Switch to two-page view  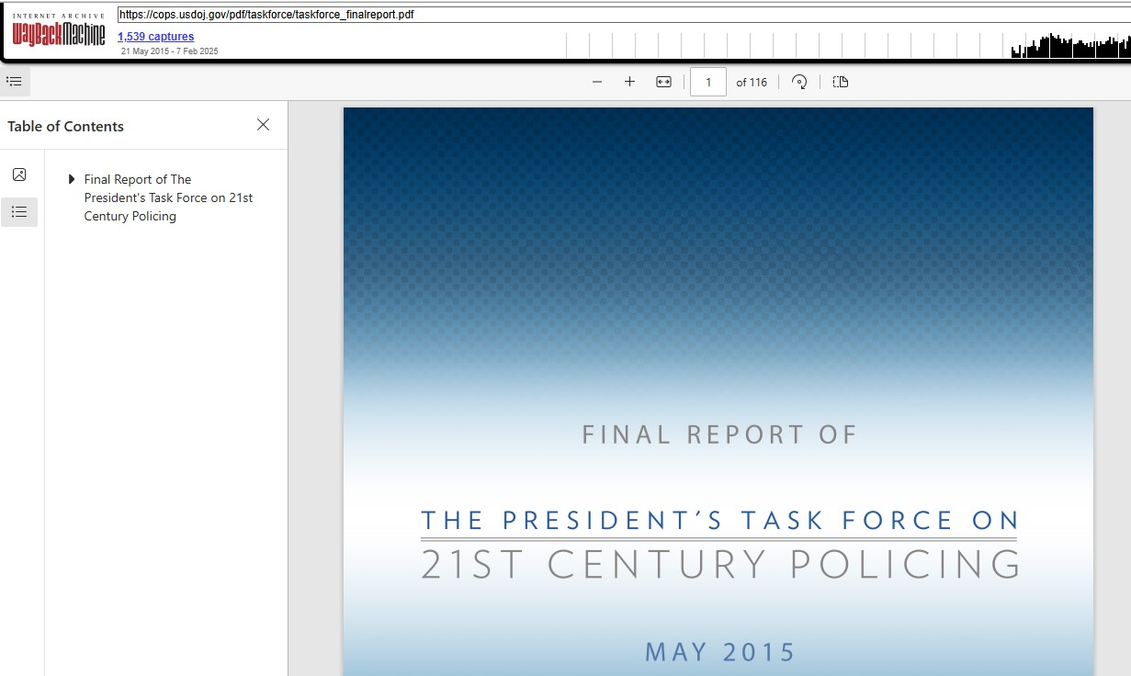[x=841, y=82]
